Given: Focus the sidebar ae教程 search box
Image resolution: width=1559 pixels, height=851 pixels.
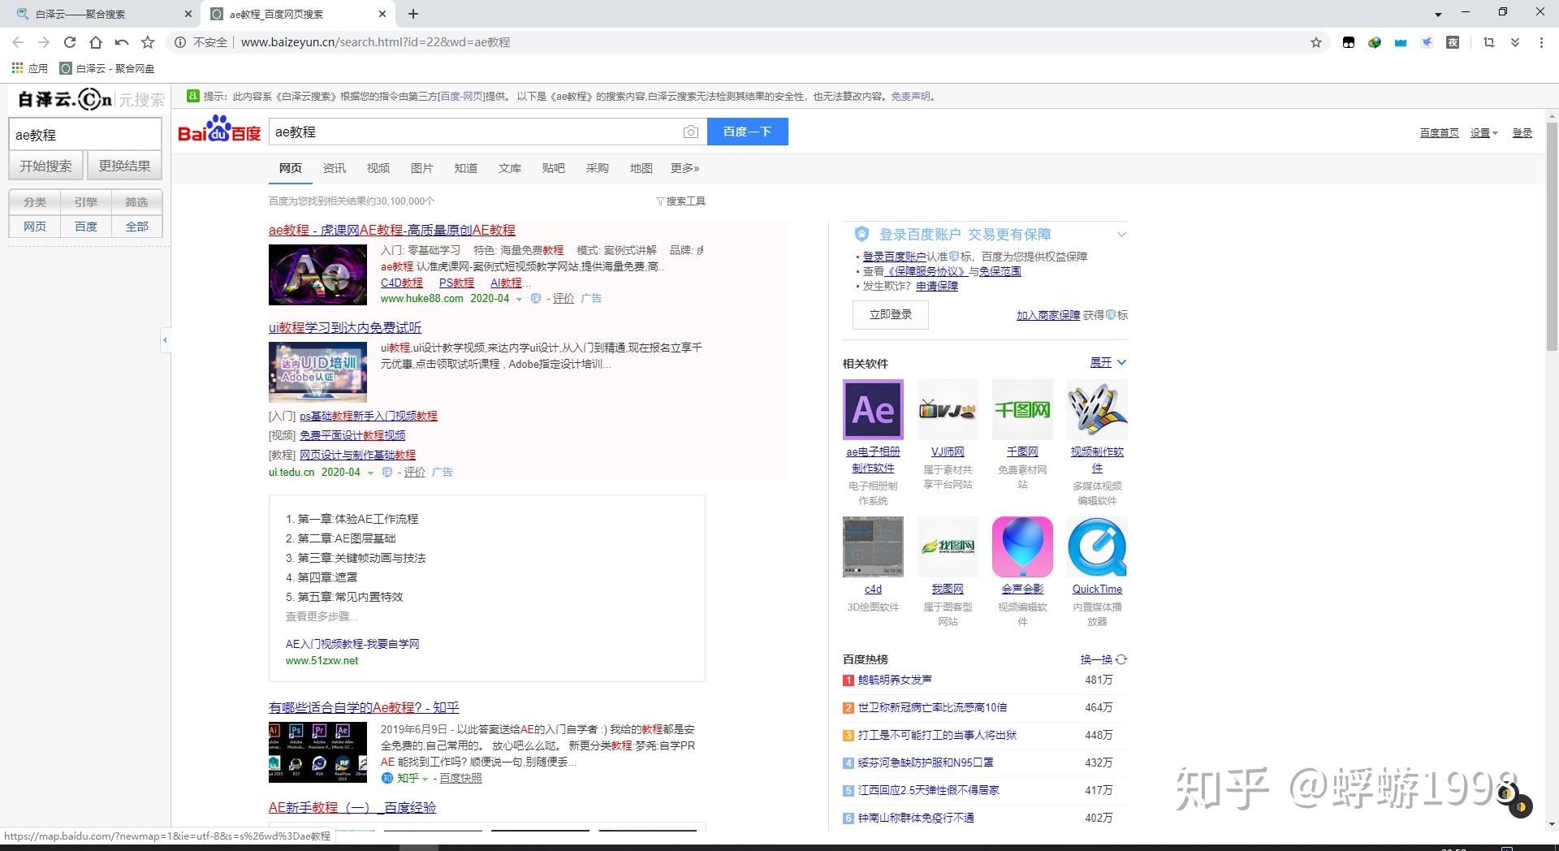Looking at the screenshot, I should point(85,135).
